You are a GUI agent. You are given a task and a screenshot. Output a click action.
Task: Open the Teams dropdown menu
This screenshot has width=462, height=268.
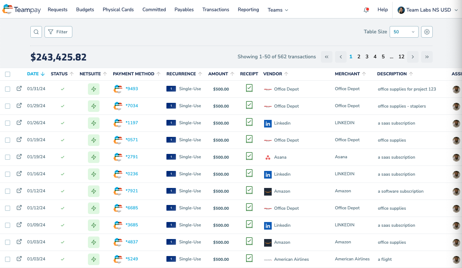coord(278,10)
